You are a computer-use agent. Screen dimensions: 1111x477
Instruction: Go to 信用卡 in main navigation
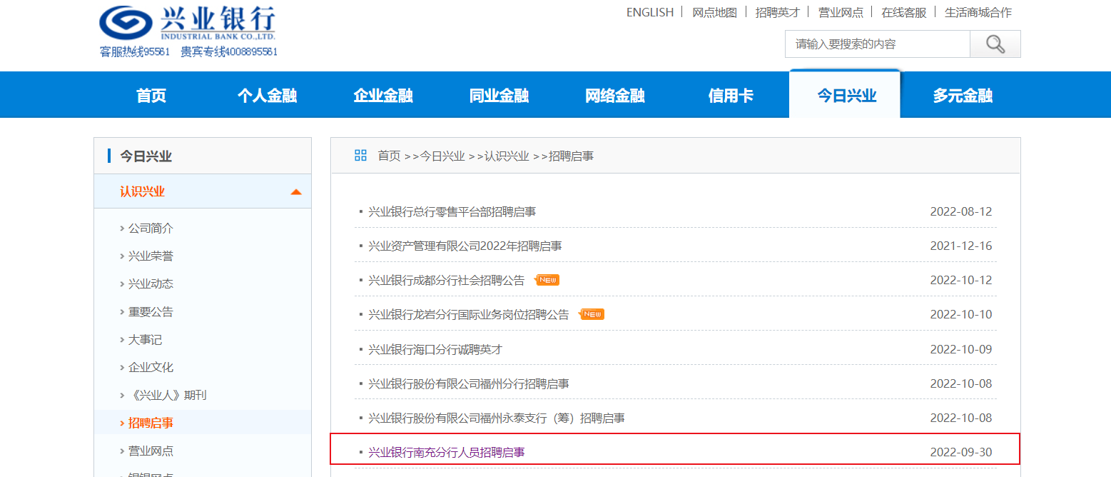click(731, 96)
